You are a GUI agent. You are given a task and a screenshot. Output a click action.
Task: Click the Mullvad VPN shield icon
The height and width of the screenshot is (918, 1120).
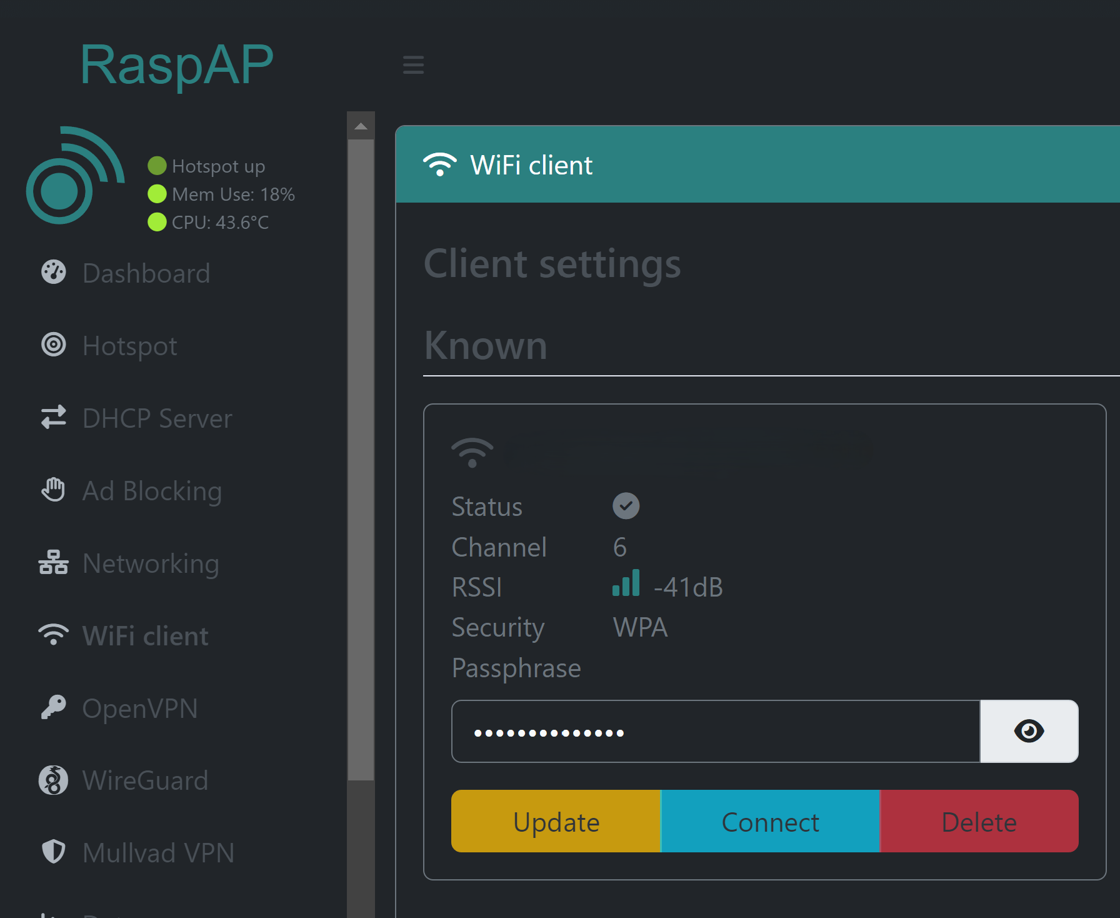(x=54, y=851)
